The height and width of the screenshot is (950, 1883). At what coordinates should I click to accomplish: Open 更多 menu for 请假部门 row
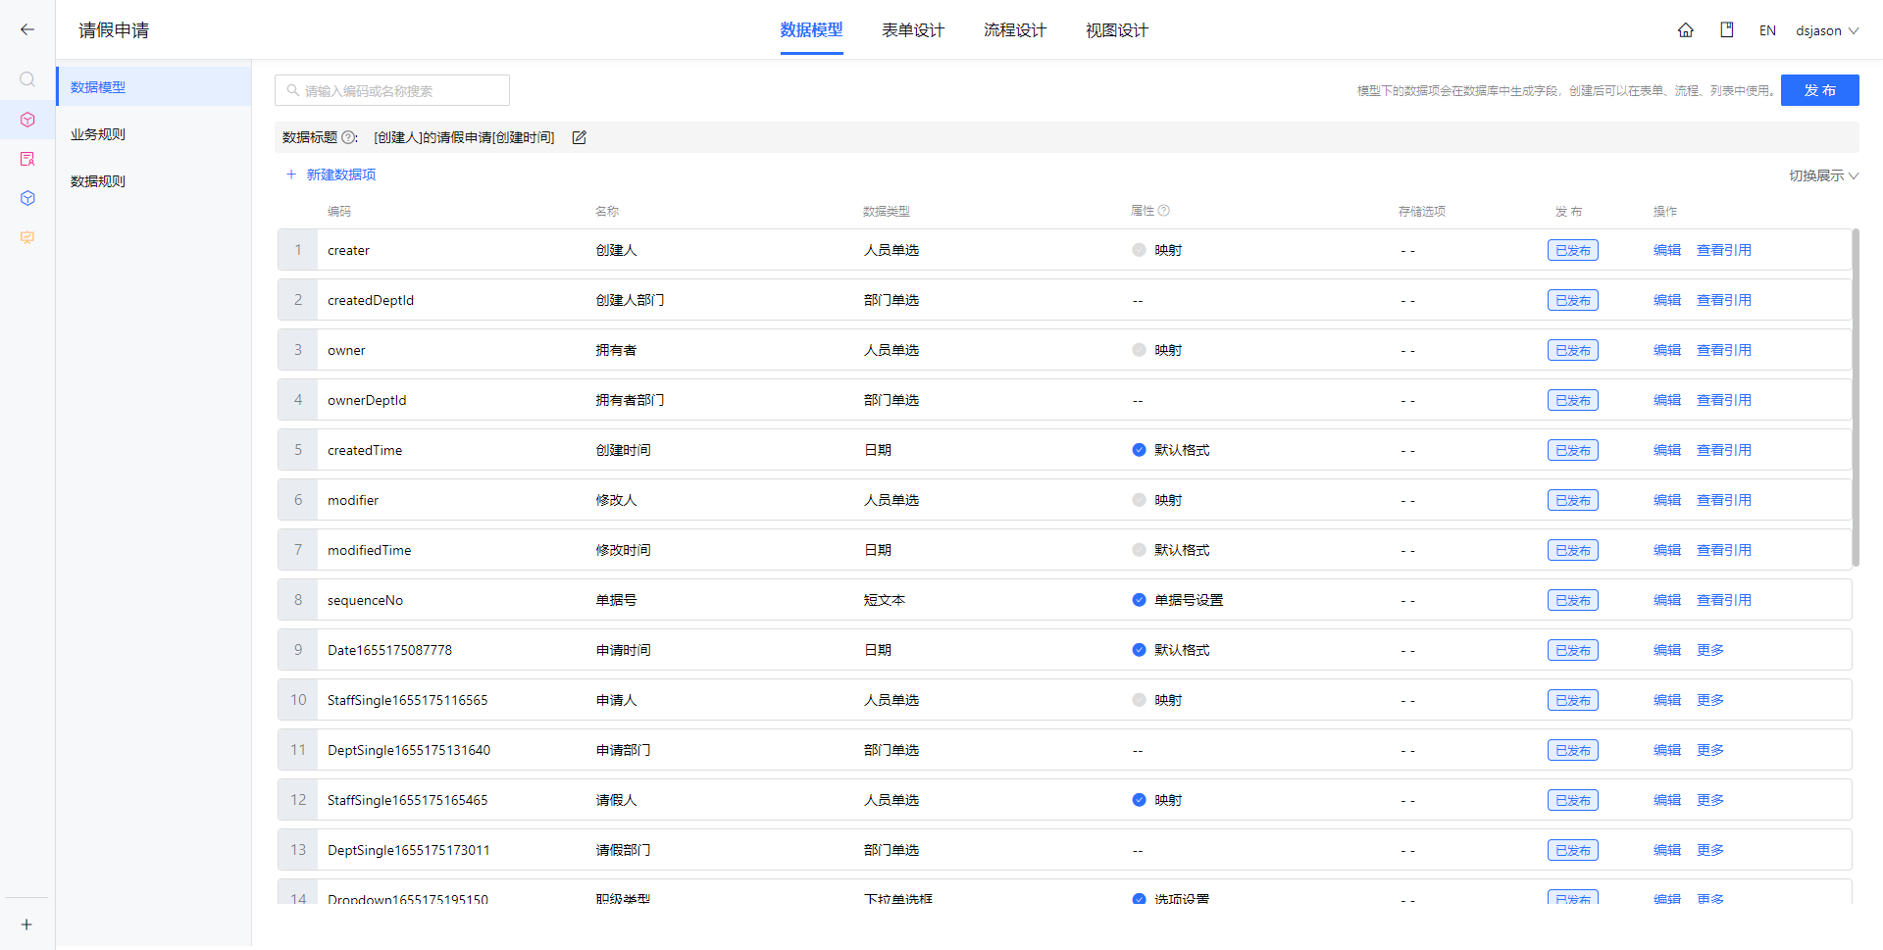1710,850
